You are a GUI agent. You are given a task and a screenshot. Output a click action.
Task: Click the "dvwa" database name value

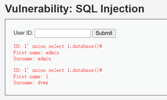pyautogui.click(x=43, y=83)
